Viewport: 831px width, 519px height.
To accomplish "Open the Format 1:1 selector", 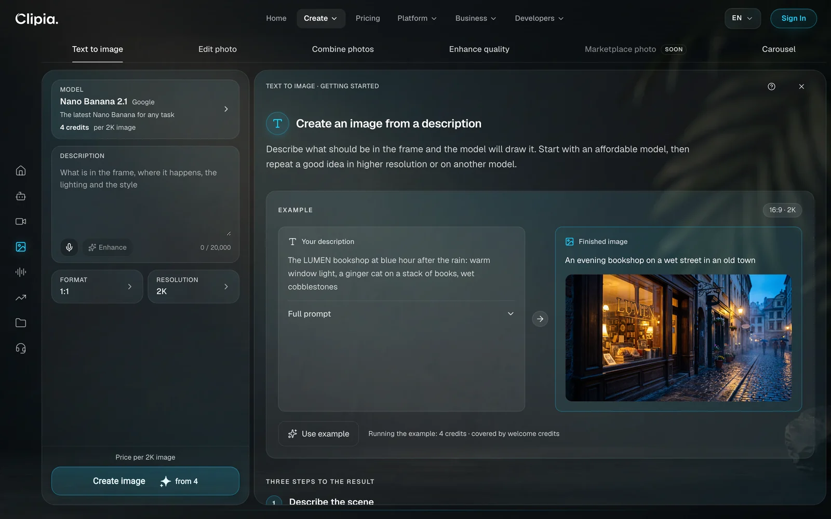I will (x=97, y=286).
